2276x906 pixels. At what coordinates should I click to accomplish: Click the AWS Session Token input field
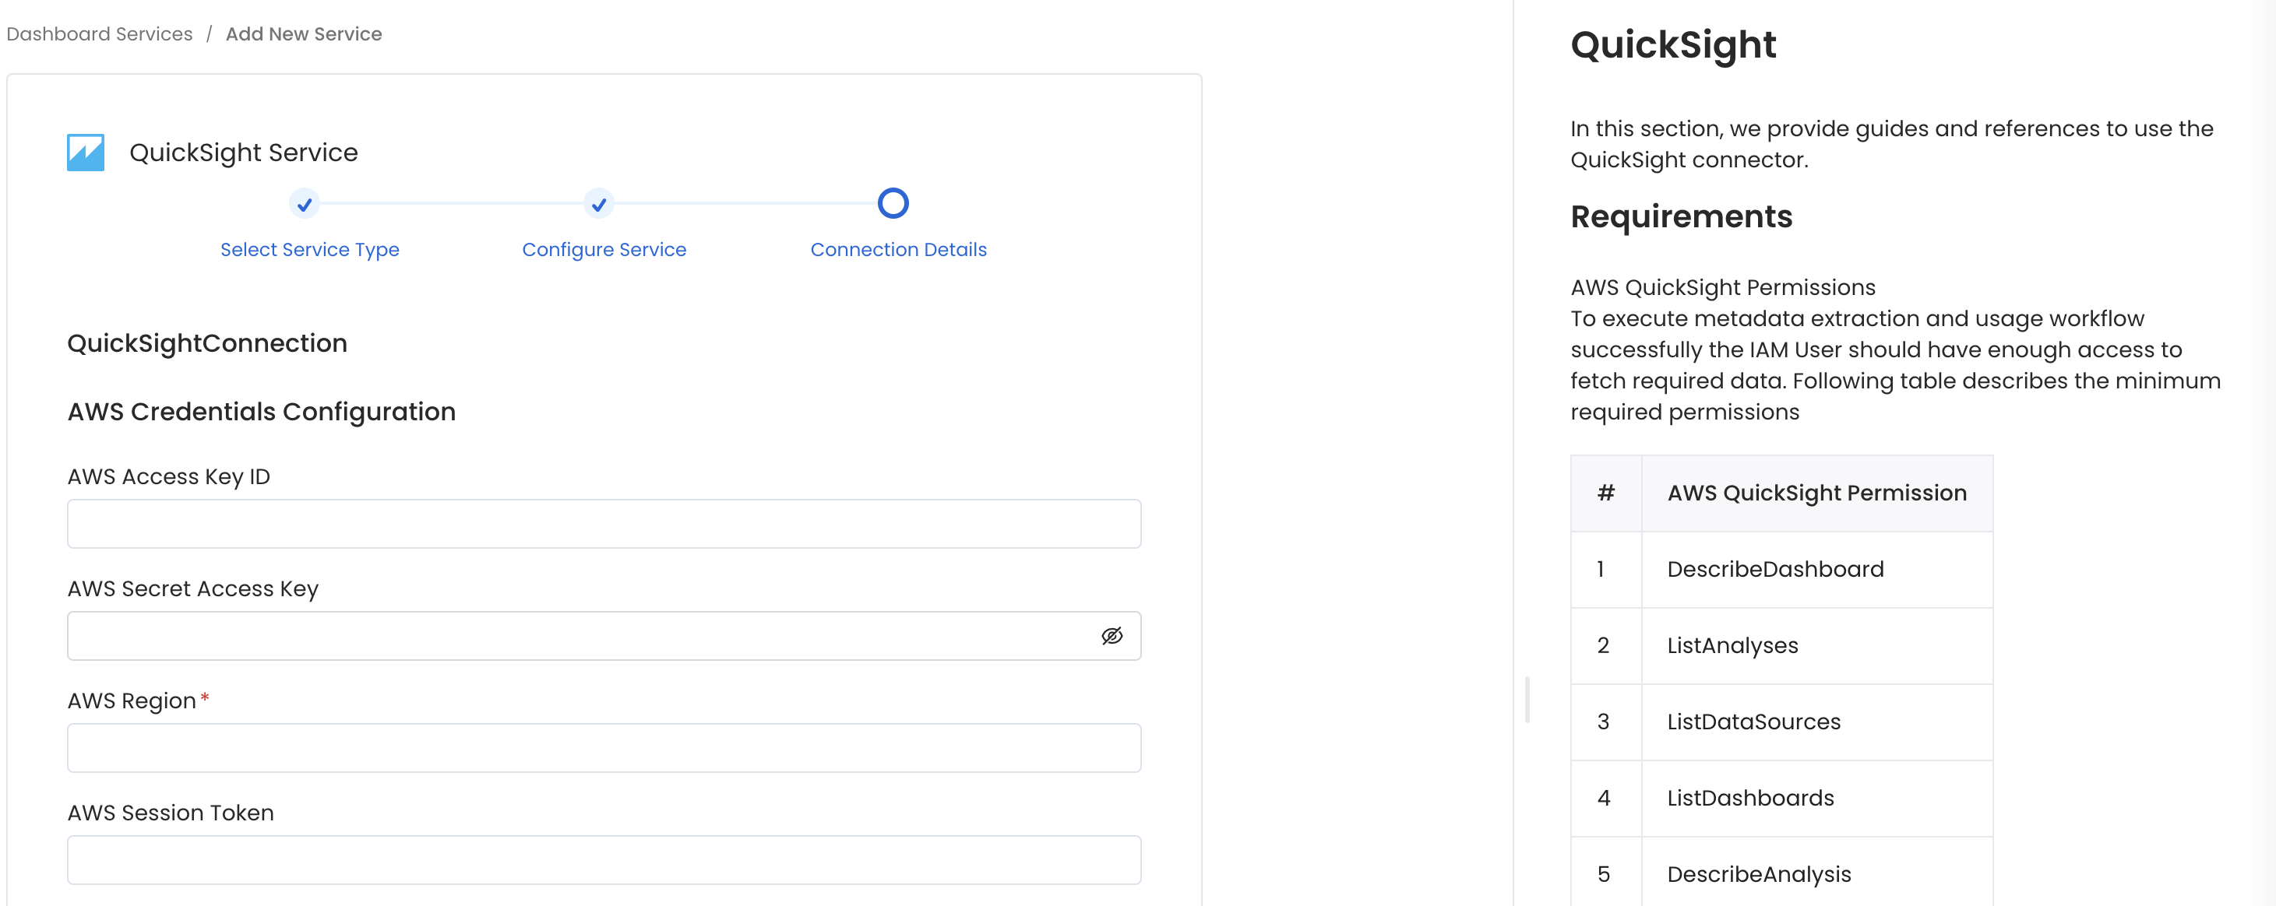[604, 859]
